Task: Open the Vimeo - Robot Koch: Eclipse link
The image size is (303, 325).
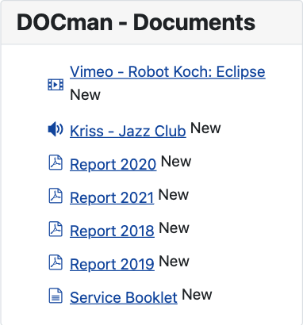Action: [167, 72]
